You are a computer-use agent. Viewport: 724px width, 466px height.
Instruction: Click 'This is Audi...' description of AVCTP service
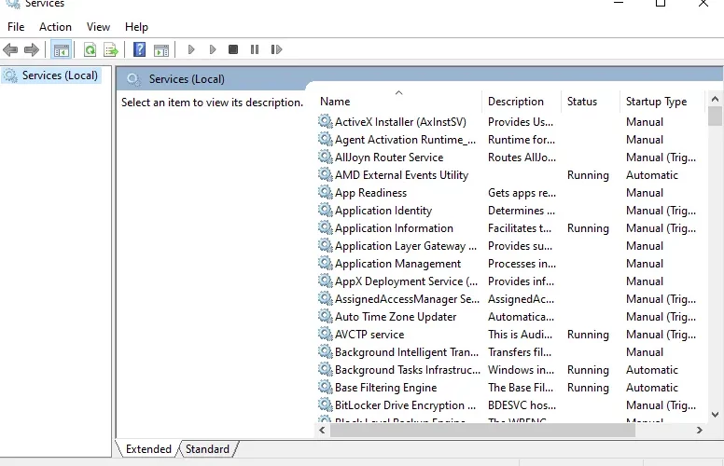click(x=520, y=334)
